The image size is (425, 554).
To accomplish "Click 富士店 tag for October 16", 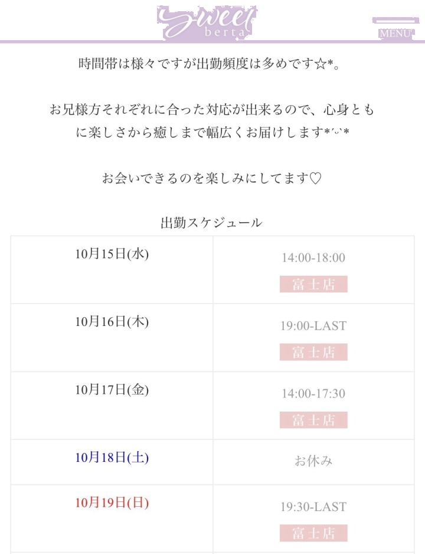I will pos(313,352).
